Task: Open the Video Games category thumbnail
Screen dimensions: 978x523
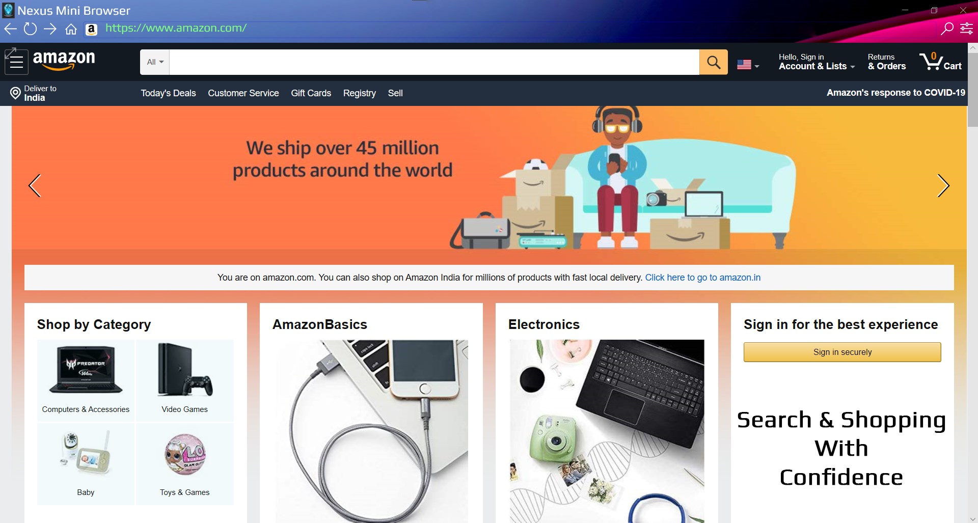Action: point(184,380)
